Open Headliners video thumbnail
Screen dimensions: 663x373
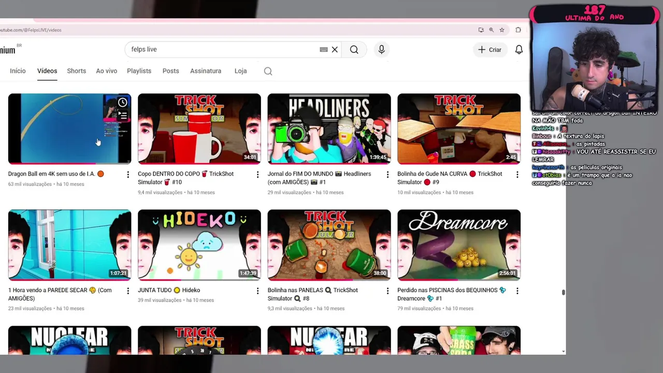click(x=329, y=128)
